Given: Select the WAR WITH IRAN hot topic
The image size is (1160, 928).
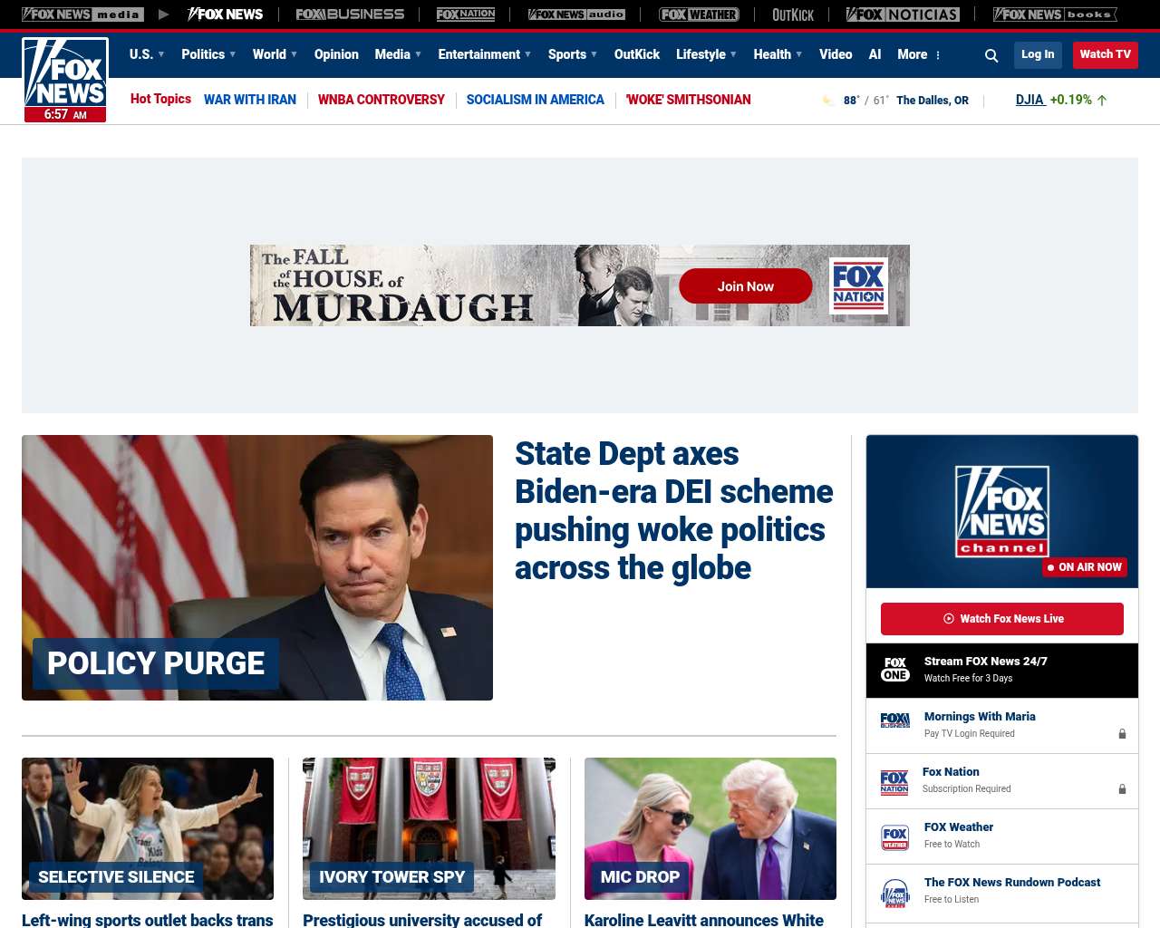Looking at the screenshot, I should tap(250, 100).
